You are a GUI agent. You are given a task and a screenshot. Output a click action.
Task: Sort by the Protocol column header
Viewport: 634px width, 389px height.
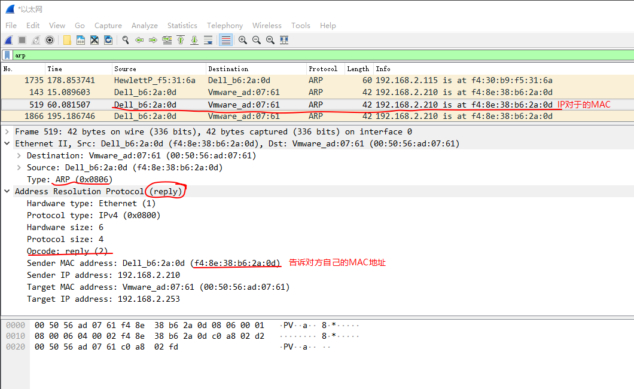[325, 69]
